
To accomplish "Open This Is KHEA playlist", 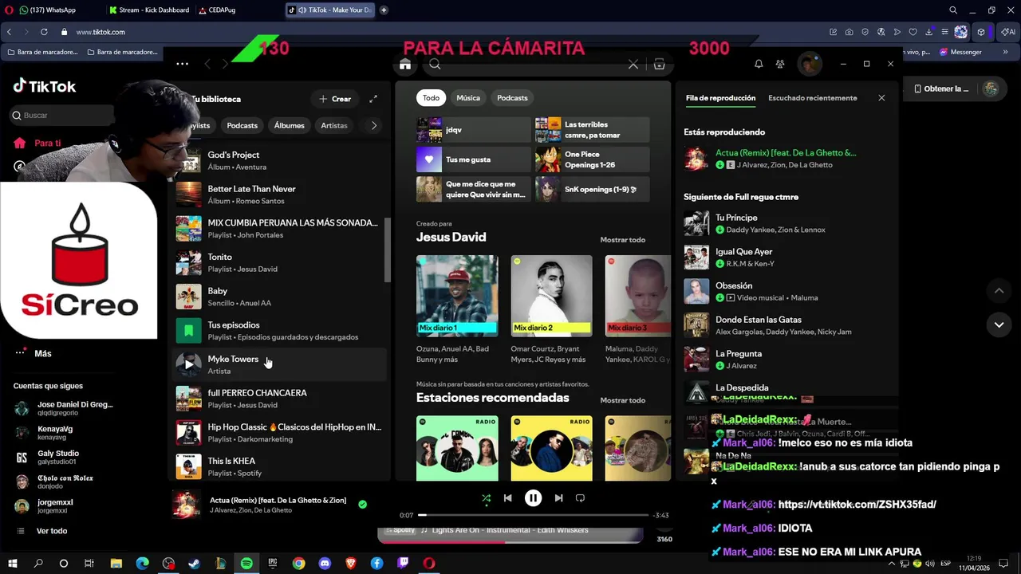I will click(x=279, y=466).
